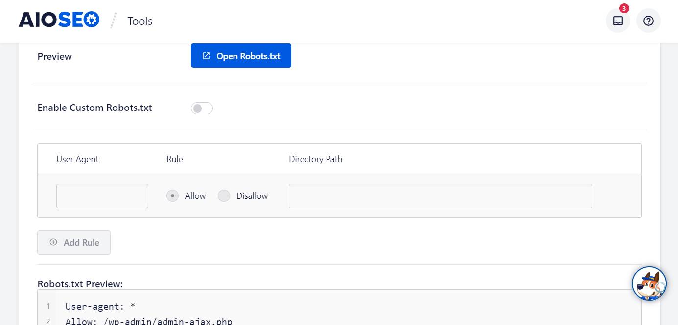The width and height of the screenshot is (678, 325).
Task: Click the Directory Path column header
Action: pyautogui.click(x=315, y=159)
